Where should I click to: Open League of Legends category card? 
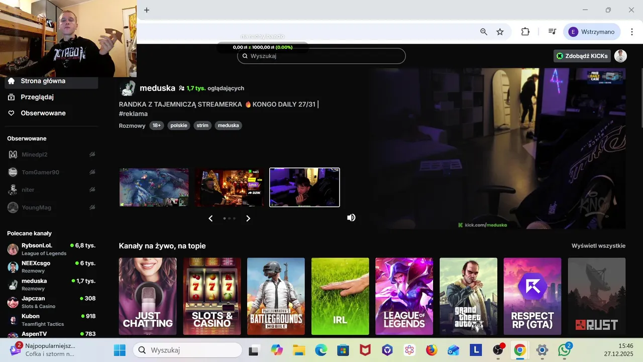404,296
